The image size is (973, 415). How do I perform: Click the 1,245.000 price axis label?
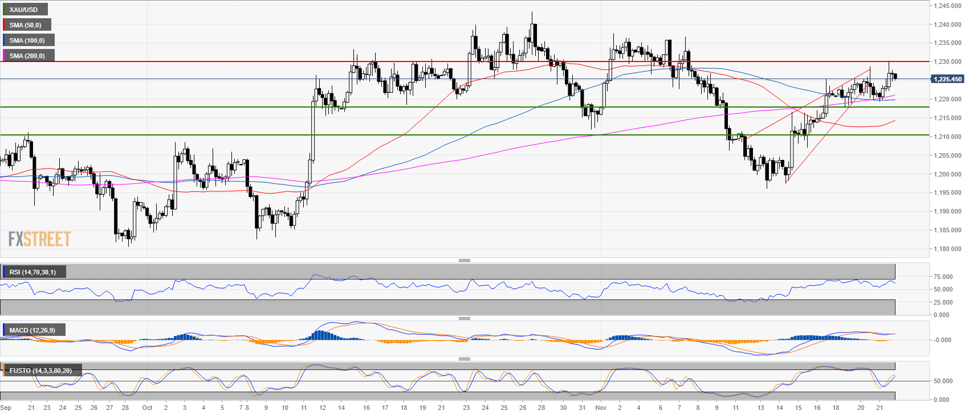[947, 6]
